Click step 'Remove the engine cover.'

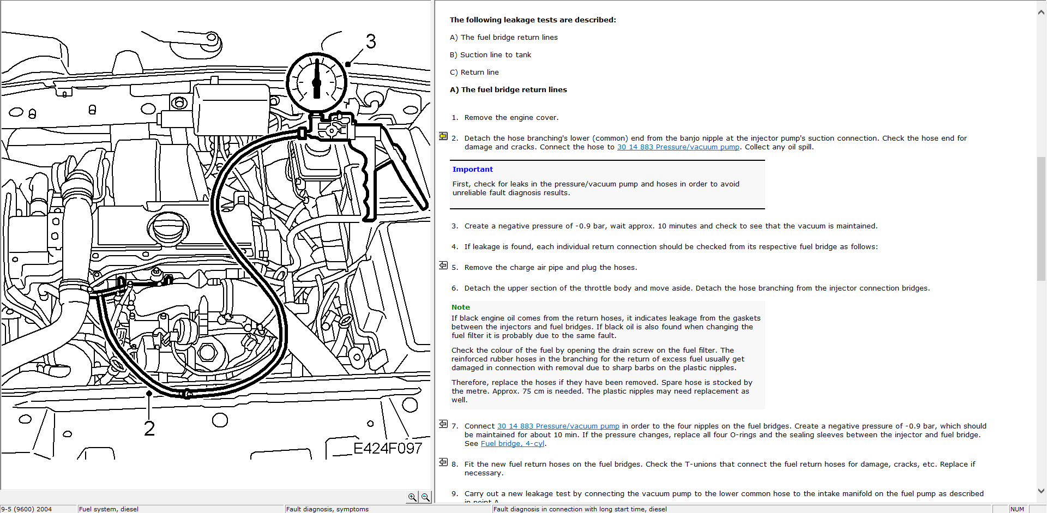click(511, 118)
